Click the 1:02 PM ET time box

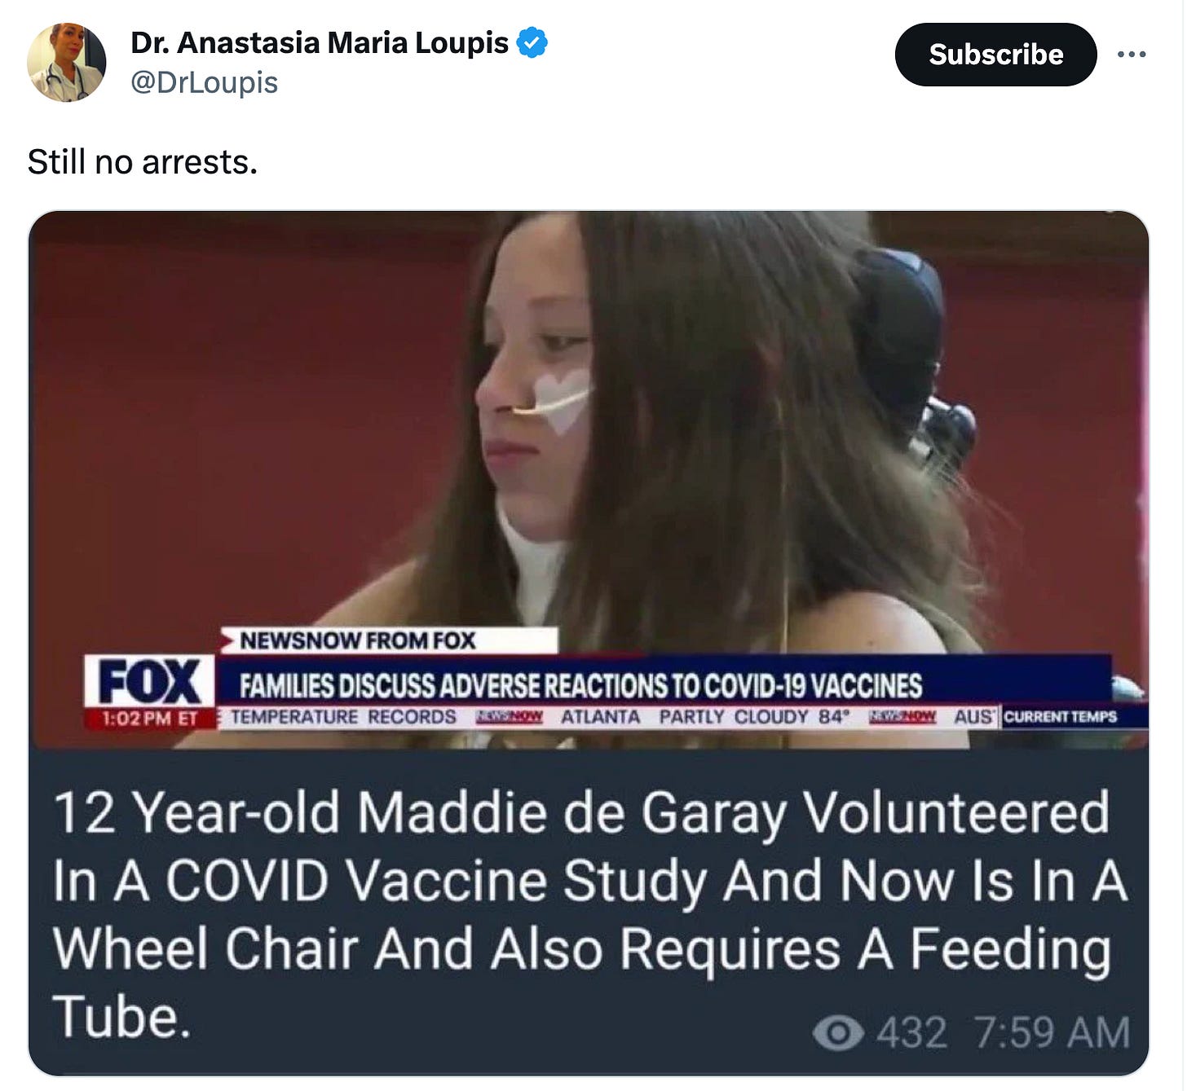pos(150,718)
